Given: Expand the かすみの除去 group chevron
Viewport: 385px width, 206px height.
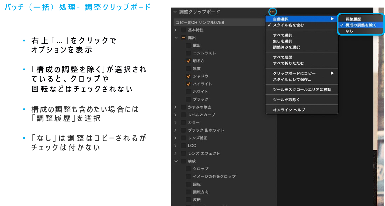Looking at the screenshot, I should [175, 107].
